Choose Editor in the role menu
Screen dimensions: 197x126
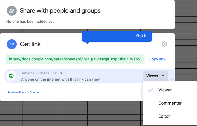point(170,116)
